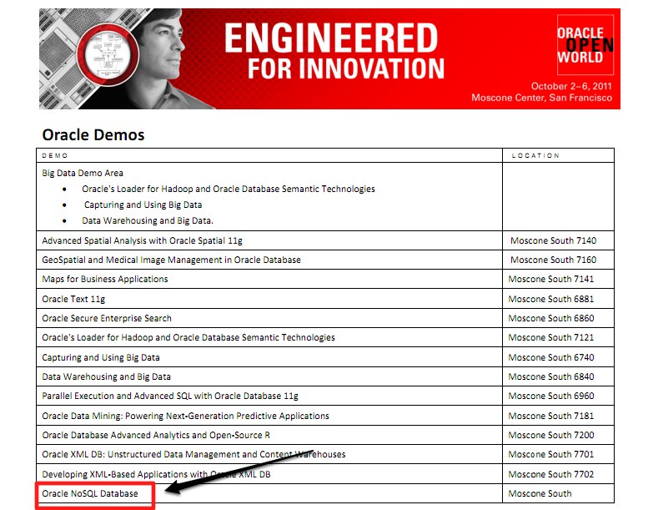This screenshot has width=648, height=510.
Task: Click the DEMO column header
Action: [55, 156]
